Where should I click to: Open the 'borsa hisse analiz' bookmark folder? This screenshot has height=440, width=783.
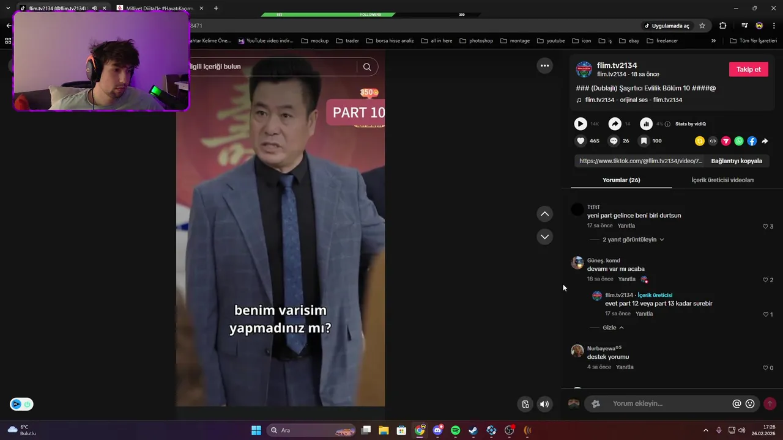(390, 41)
